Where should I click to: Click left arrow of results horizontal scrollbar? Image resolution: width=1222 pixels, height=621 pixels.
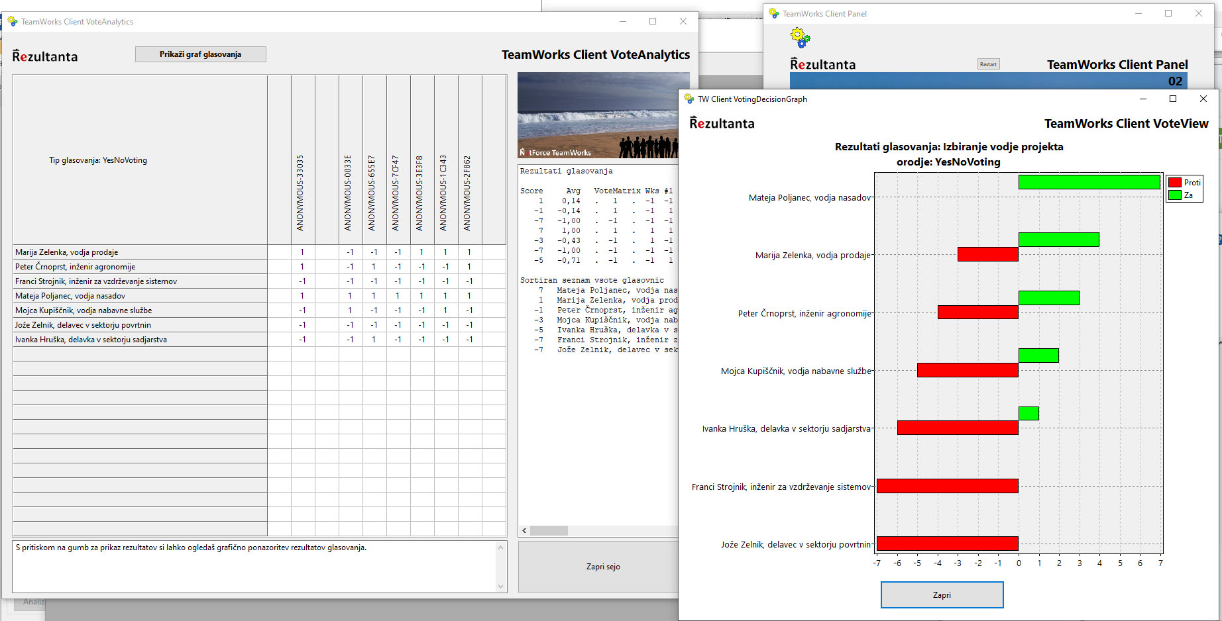point(524,530)
